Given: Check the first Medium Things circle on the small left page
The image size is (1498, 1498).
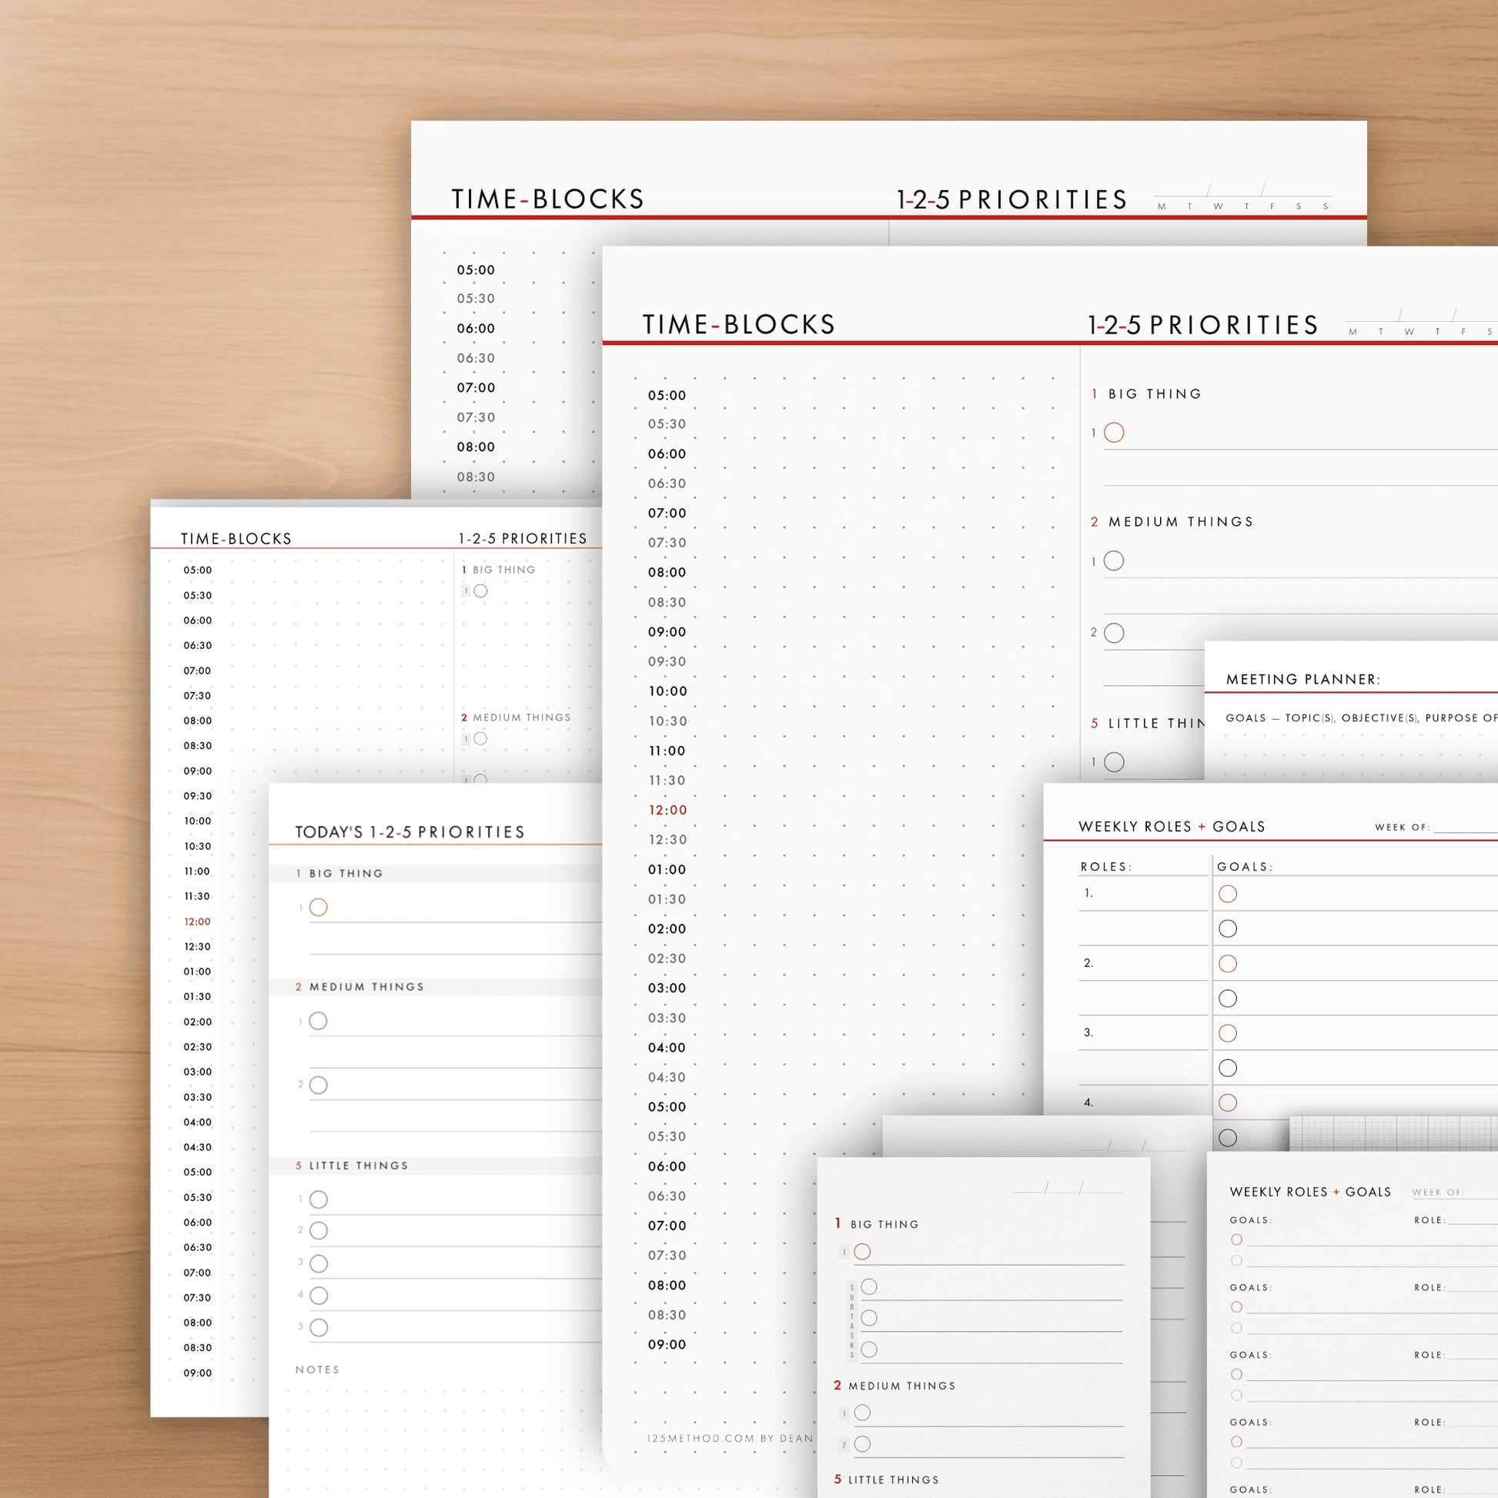Looking at the screenshot, I should [x=480, y=739].
